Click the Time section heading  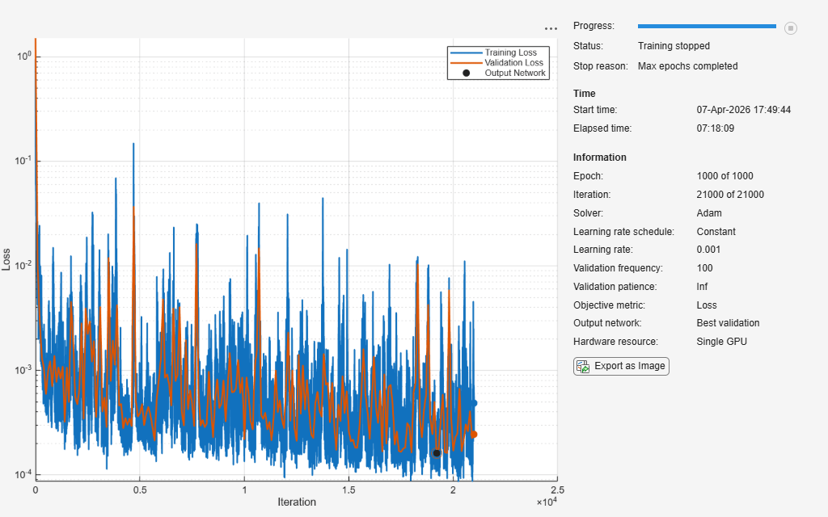(x=584, y=94)
